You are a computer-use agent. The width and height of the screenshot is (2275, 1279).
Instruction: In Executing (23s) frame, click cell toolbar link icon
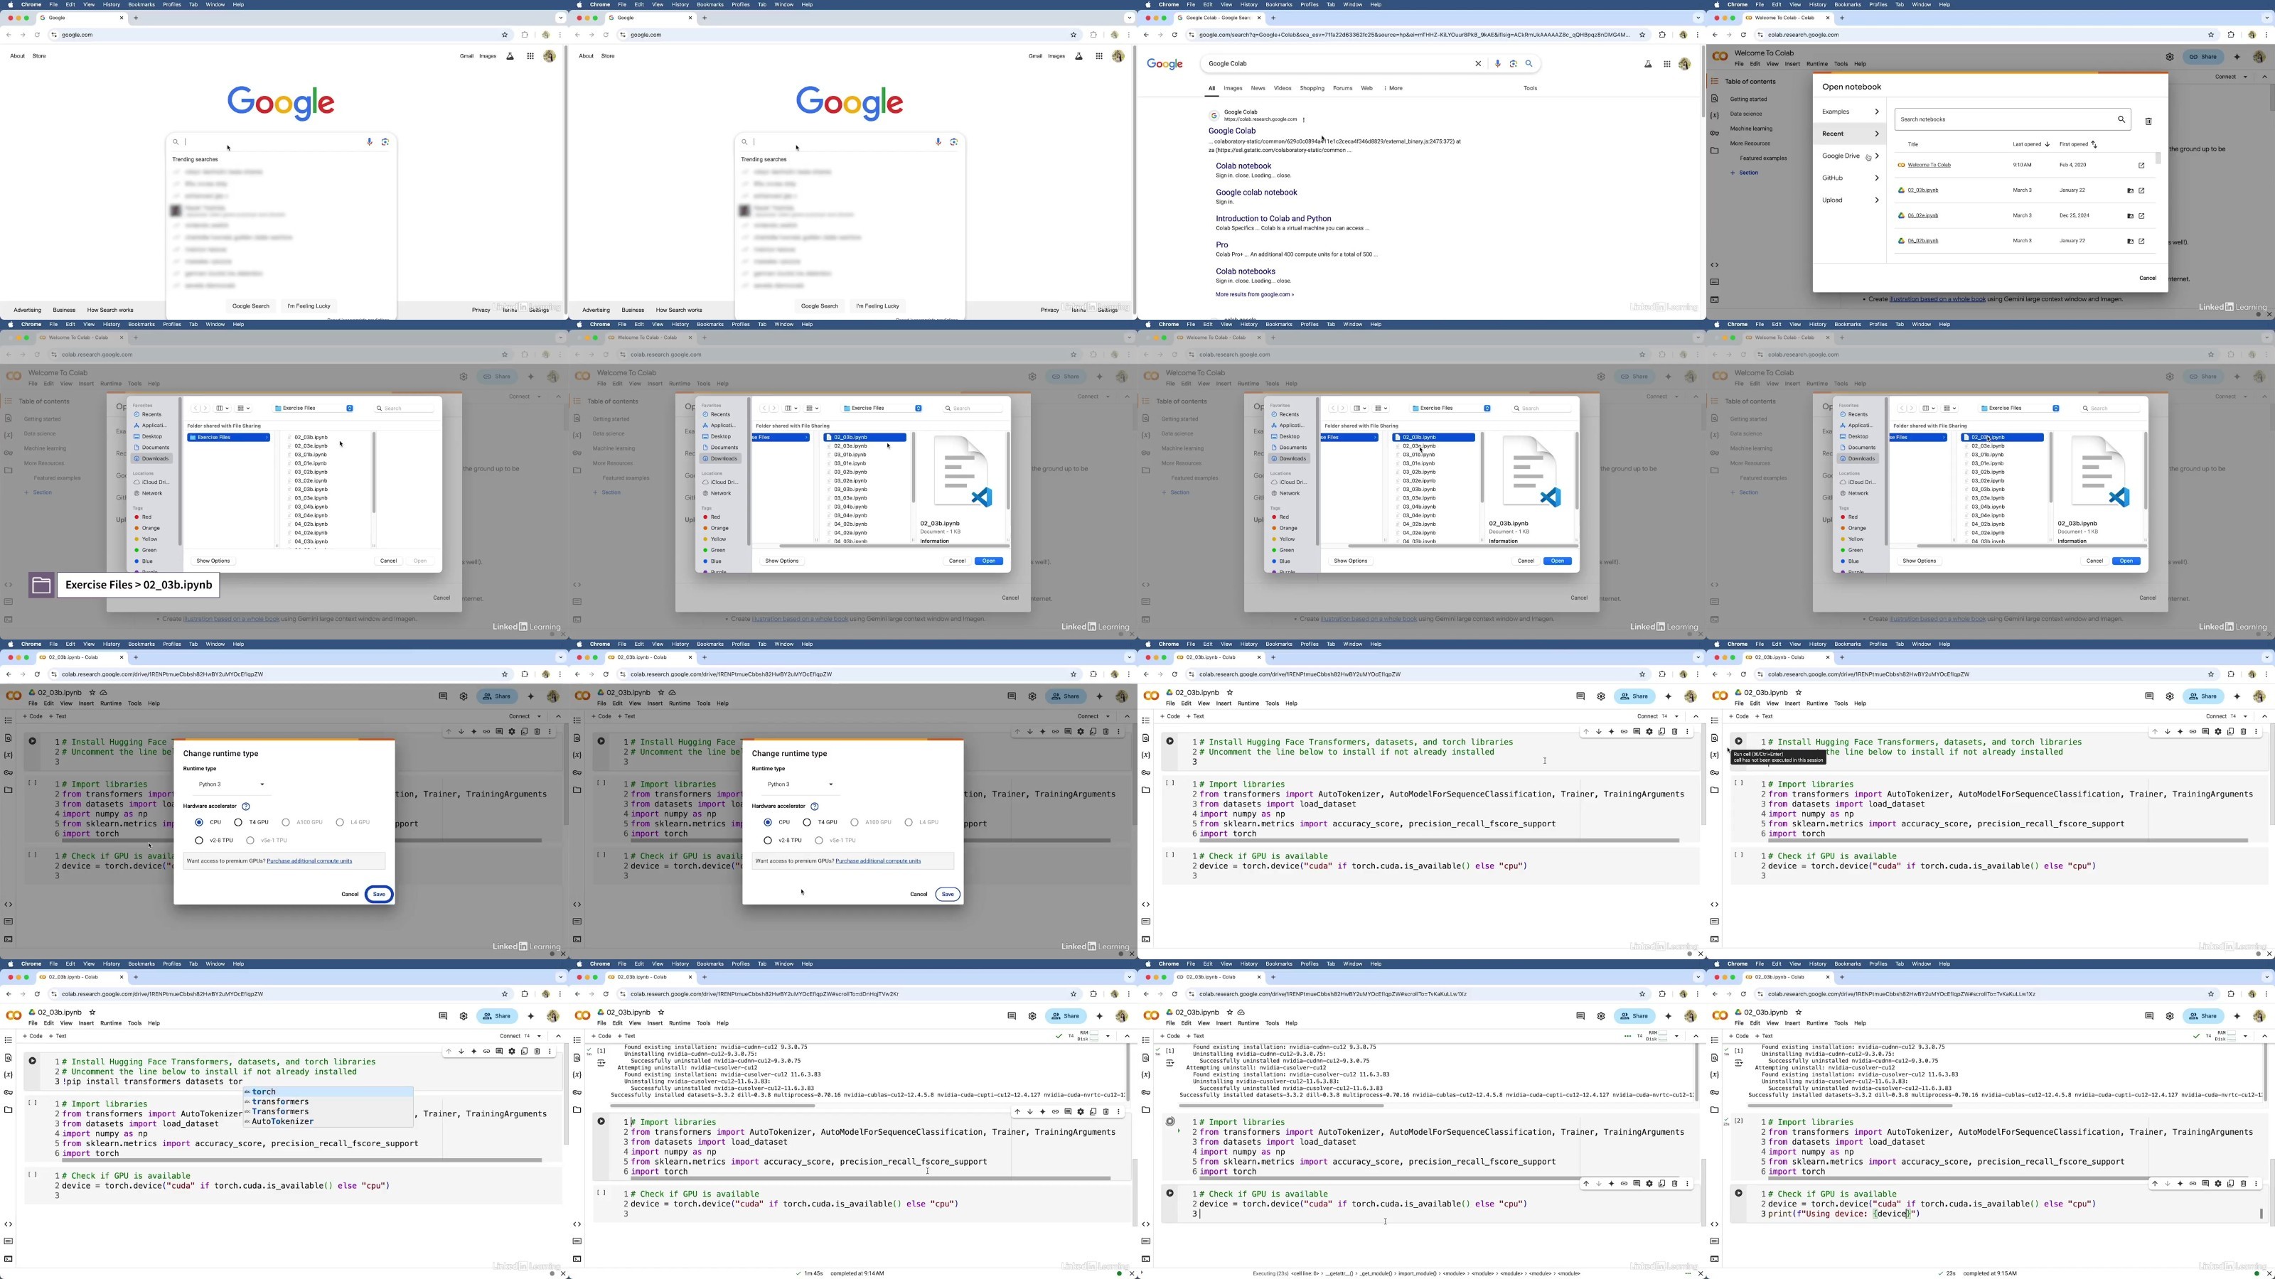(1623, 1184)
